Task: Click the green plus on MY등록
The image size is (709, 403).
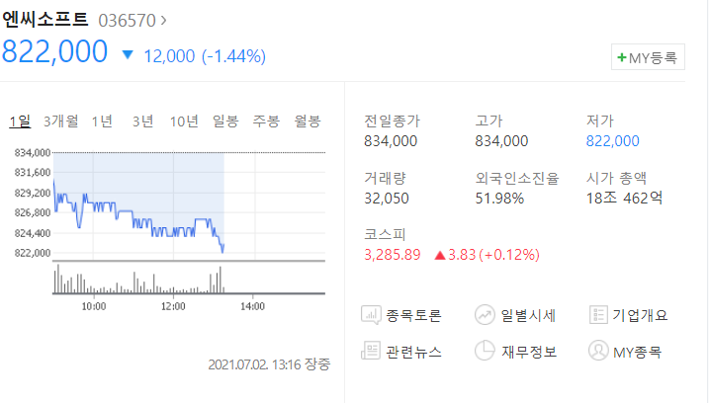Action: [622, 57]
